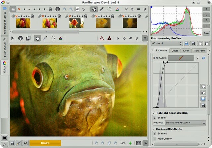Screen dimensions: 212x148
Task: Uncheck Shadows/Highlights Enabled checkbox
Action: (155, 134)
